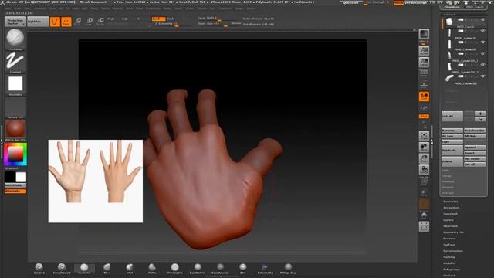This screenshot has height=278, width=494.
Task: Toggle the Alternate color button
Action: (x=15, y=191)
